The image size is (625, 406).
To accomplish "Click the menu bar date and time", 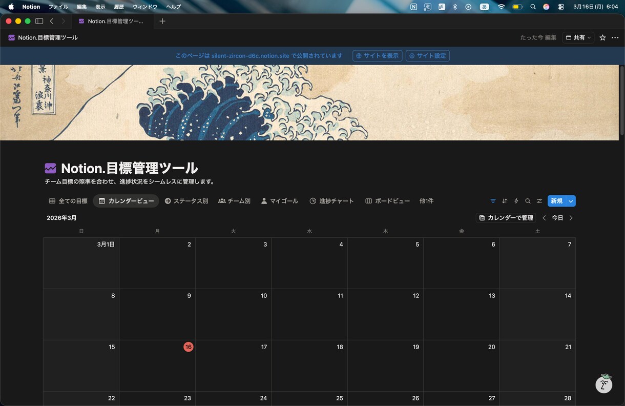I will (595, 7).
